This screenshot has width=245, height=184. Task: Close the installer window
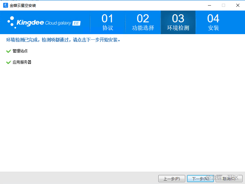tap(238, 5)
